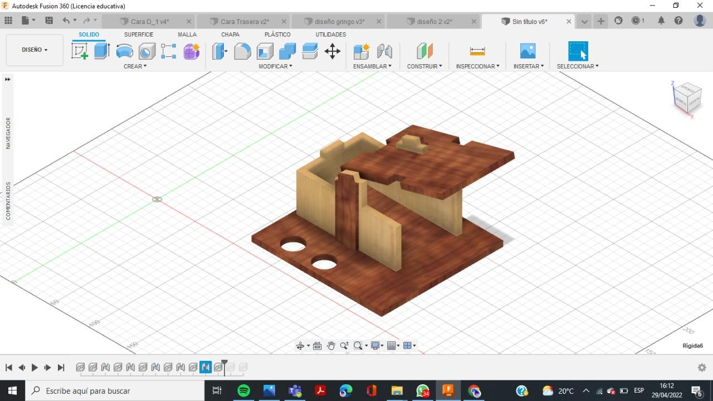Expand the collapsed side panels arrow

8,79
